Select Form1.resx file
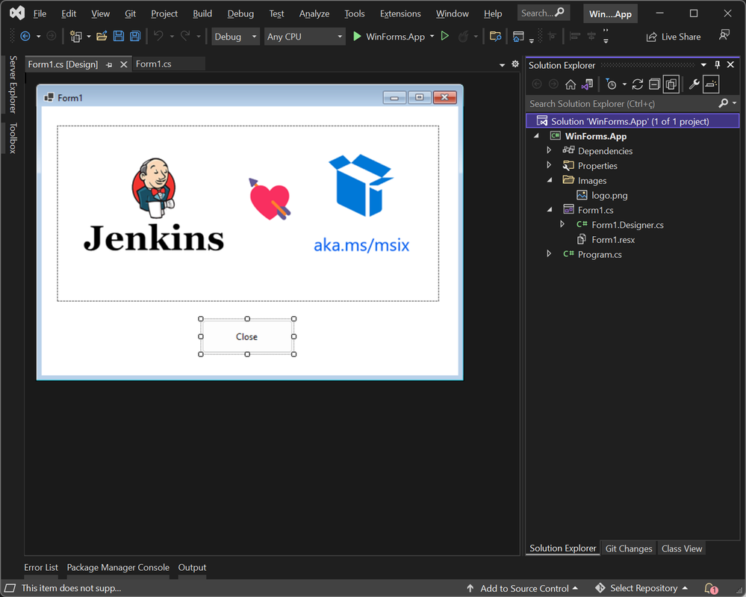Viewport: 746px width, 597px height. coord(613,239)
